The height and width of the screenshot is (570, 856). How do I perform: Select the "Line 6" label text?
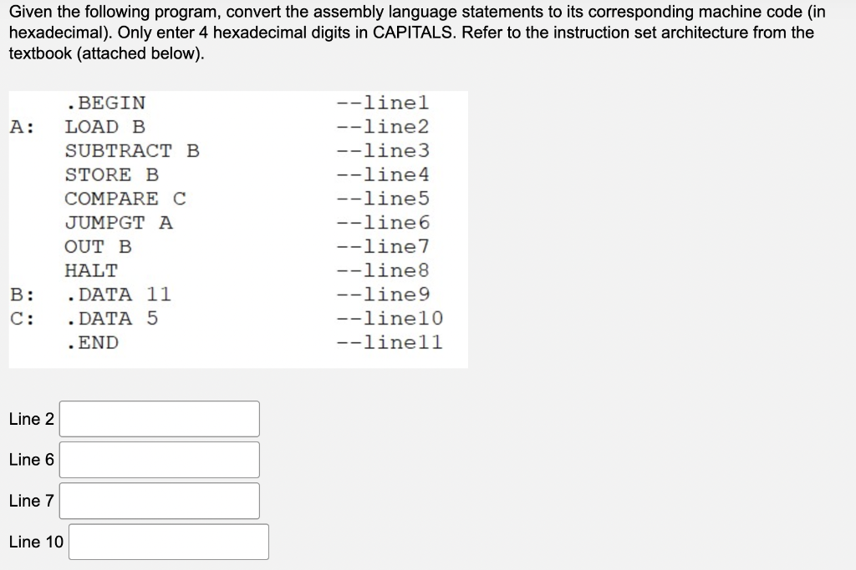click(31, 459)
